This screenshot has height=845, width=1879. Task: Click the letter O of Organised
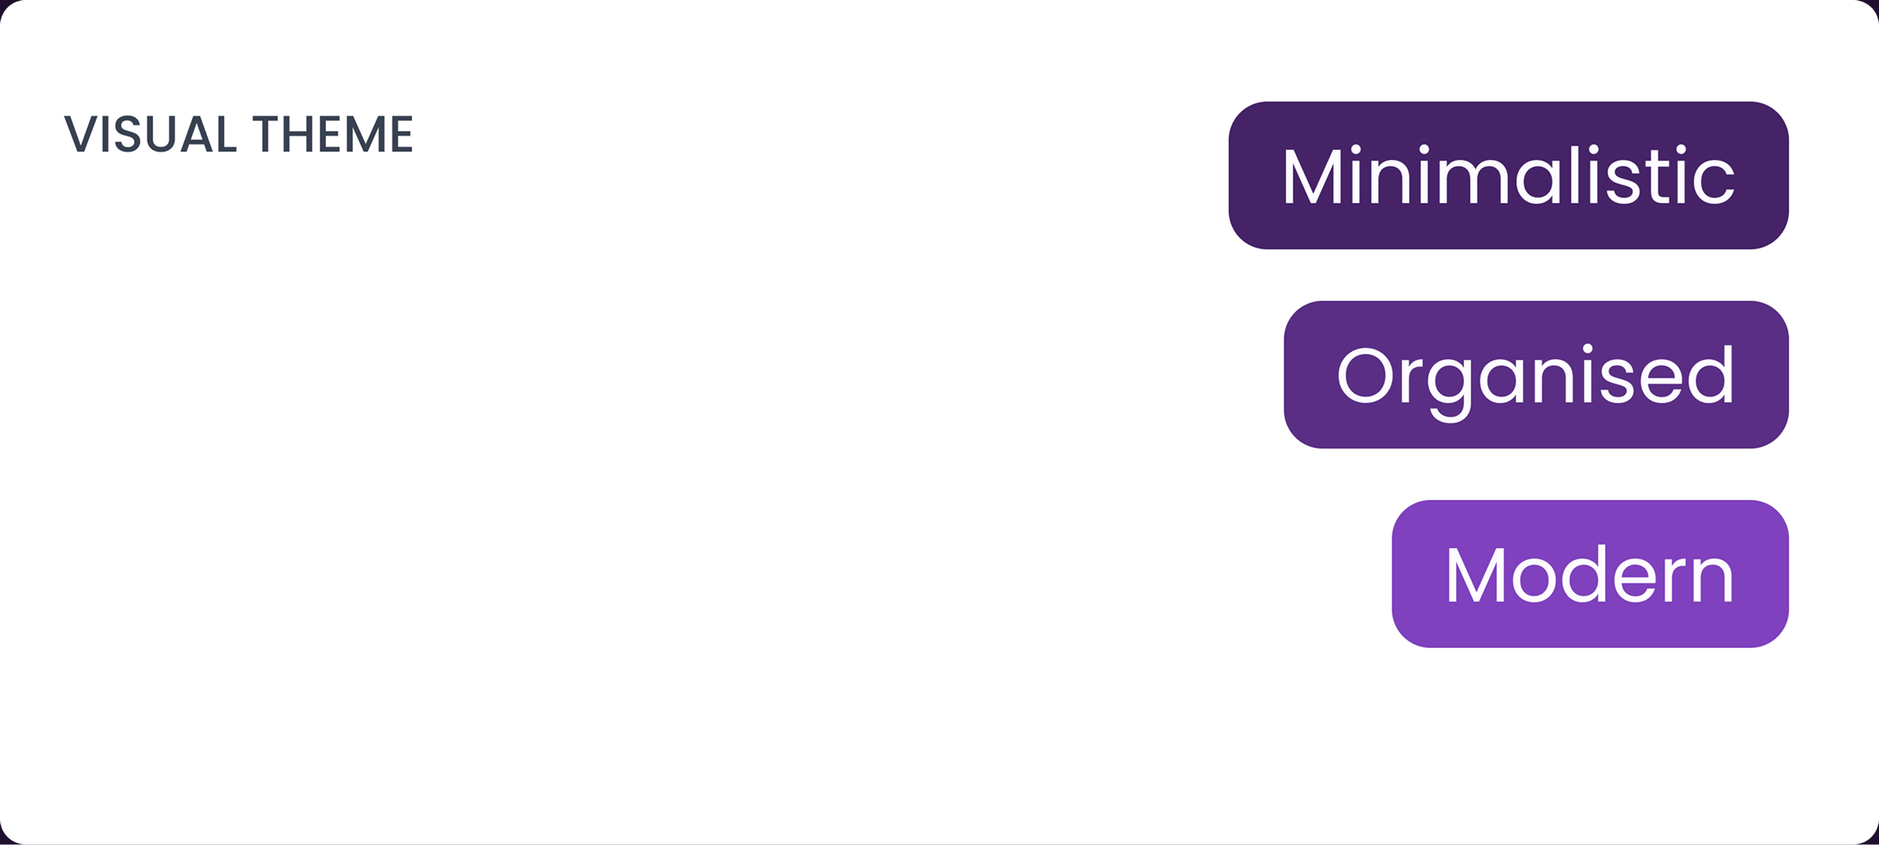click(1366, 375)
